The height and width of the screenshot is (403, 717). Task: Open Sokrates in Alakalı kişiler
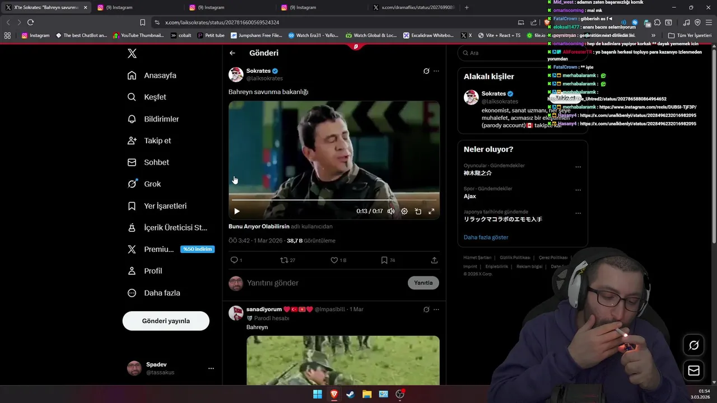[493, 93]
